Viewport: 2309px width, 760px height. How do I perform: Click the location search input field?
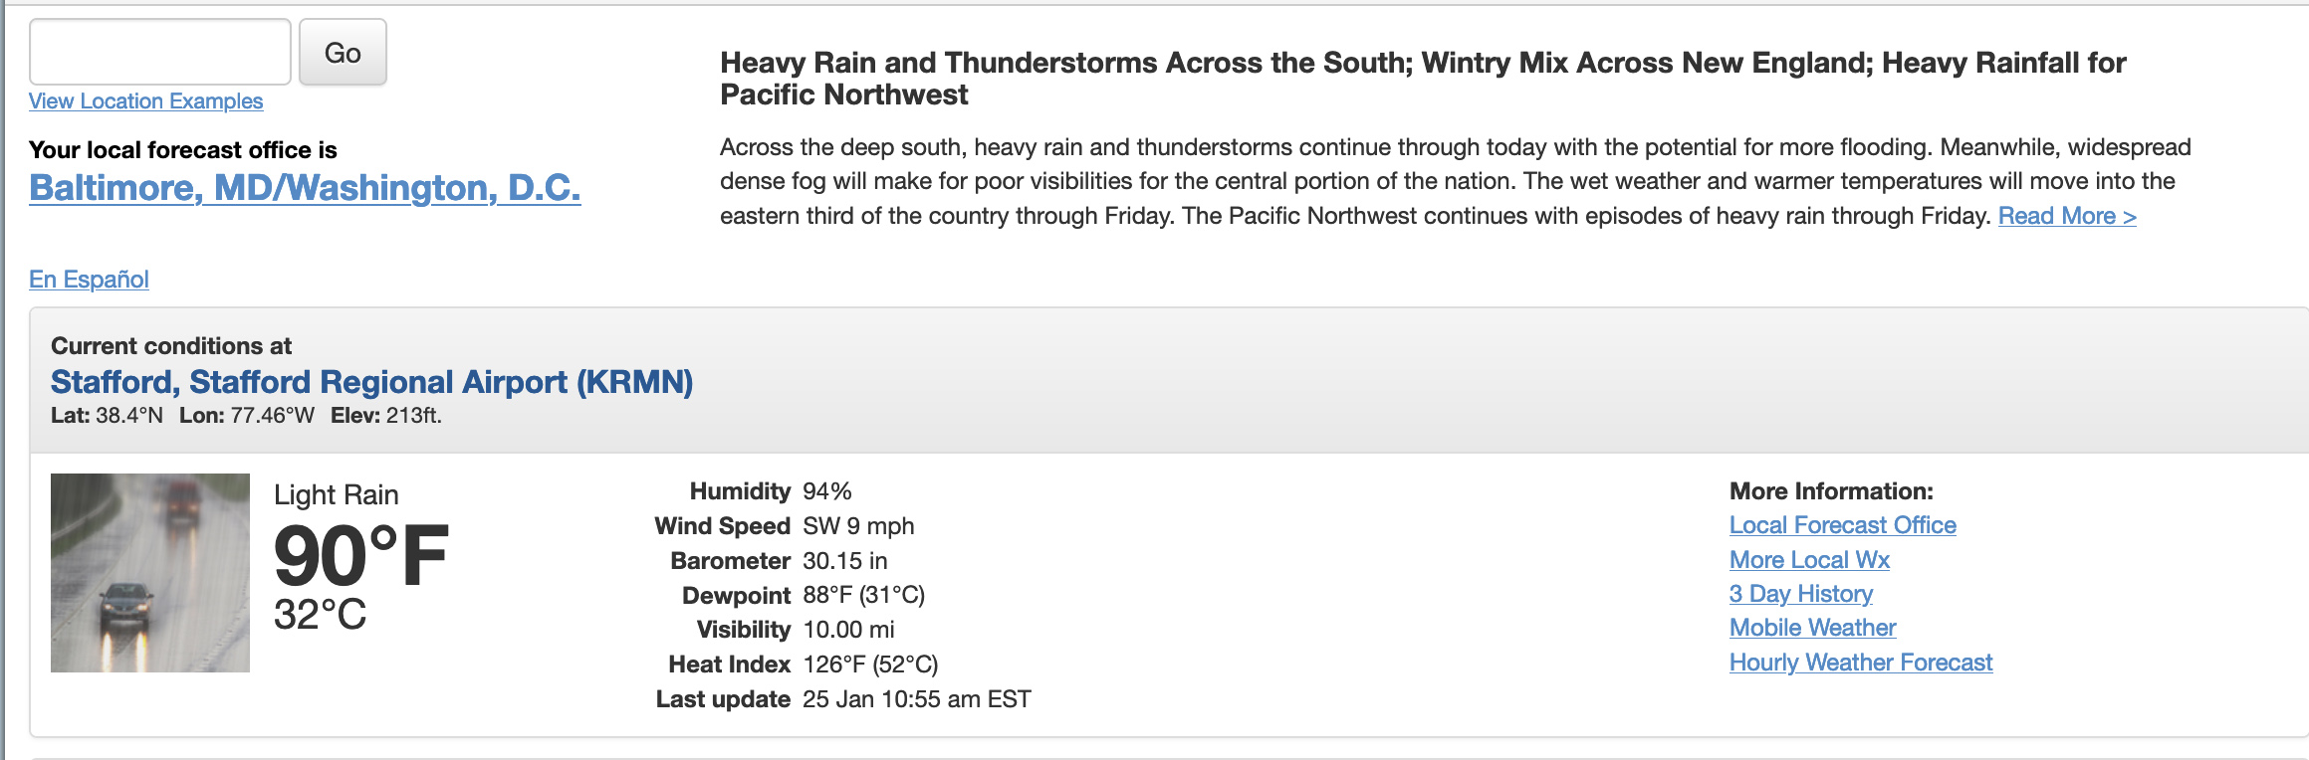tap(160, 52)
